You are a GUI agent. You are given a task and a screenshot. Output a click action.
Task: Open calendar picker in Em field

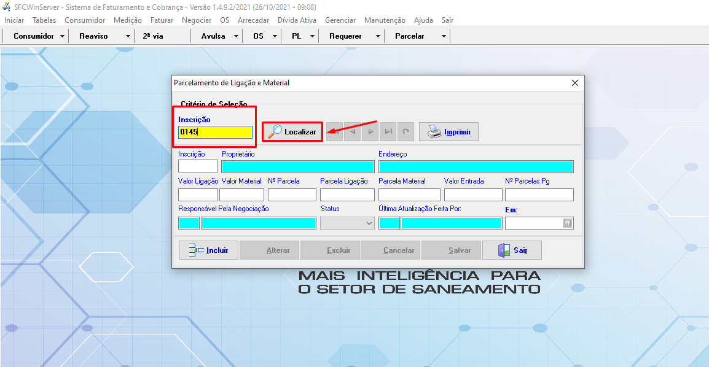(567, 223)
